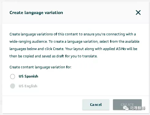Click the grey dialog header bar area
Image resolution: width=150 pixels, height=115 pixels.
(76, 13)
